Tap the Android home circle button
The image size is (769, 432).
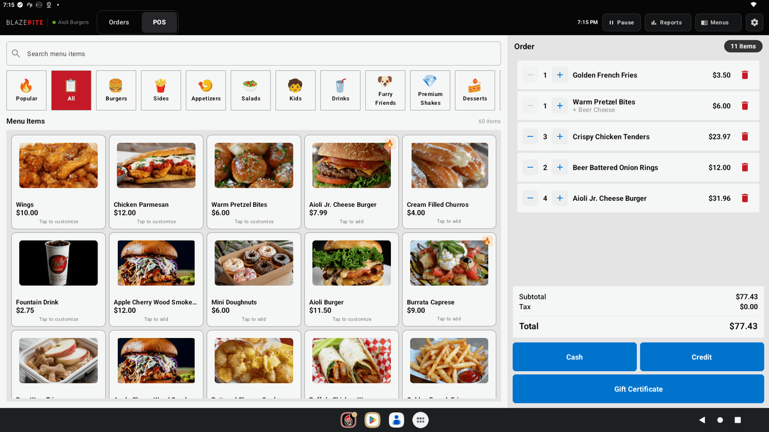coord(720,420)
